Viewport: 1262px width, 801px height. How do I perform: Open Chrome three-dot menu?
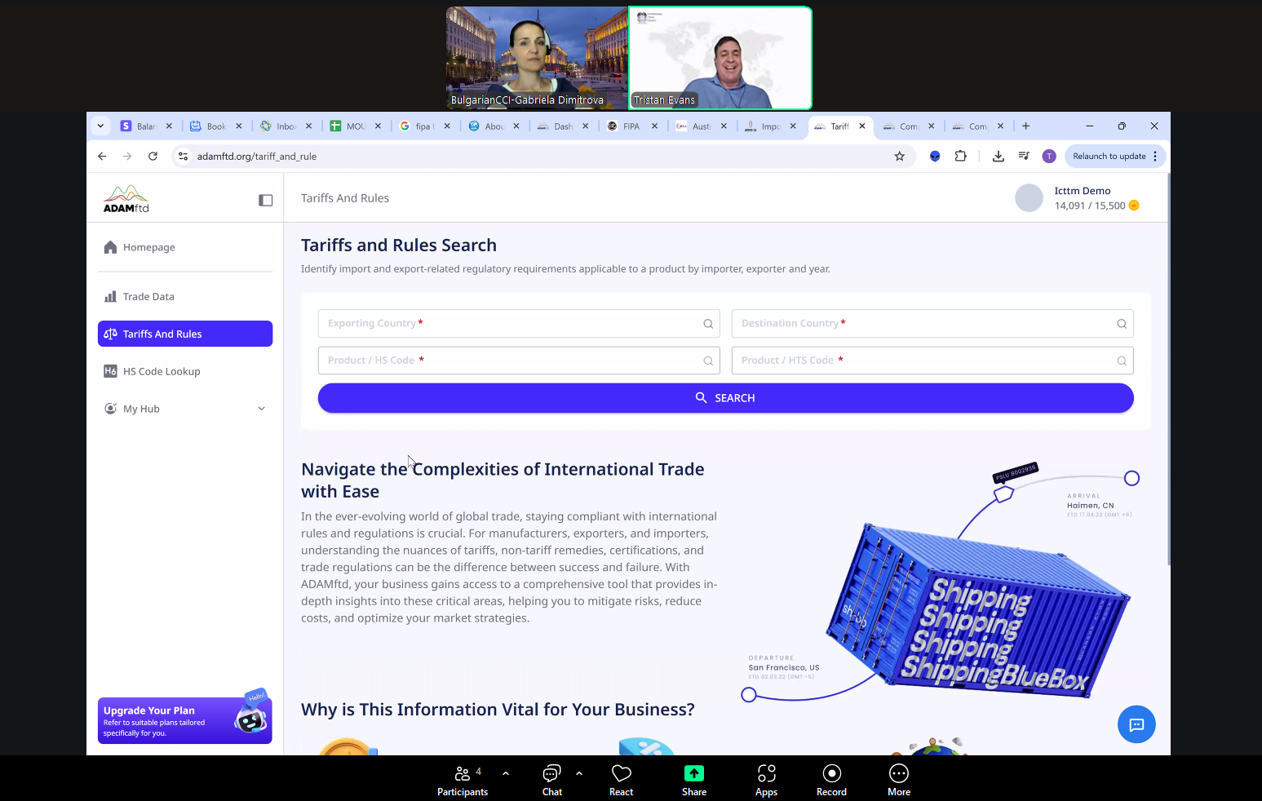tap(1155, 157)
